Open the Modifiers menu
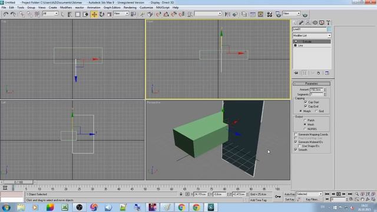Image resolution: width=377 pixels, height=212 pixels. coord(66,8)
